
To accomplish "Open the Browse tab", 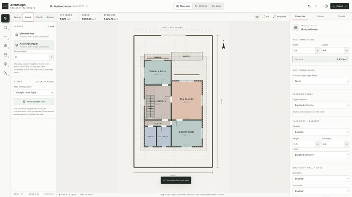I will click(50, 17).
